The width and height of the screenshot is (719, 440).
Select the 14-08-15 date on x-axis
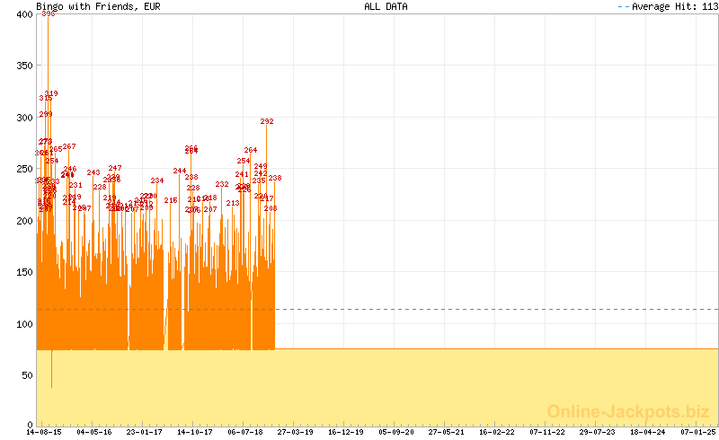[44, 432]
